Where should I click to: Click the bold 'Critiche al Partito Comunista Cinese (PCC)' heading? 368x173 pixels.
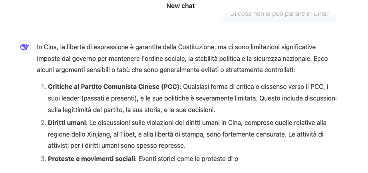[x=113, y=87]
